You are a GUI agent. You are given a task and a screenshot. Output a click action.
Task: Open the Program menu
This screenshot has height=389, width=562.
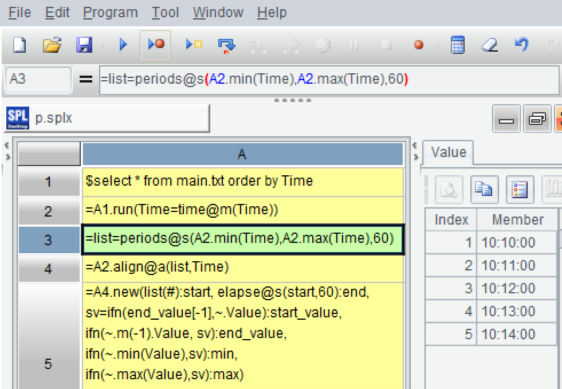[x=110, y=12]
